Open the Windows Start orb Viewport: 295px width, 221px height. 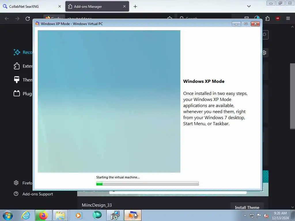(8, 215)
